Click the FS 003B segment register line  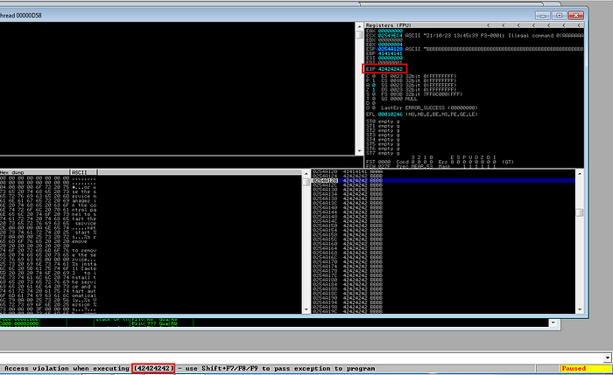pos(414,94)
